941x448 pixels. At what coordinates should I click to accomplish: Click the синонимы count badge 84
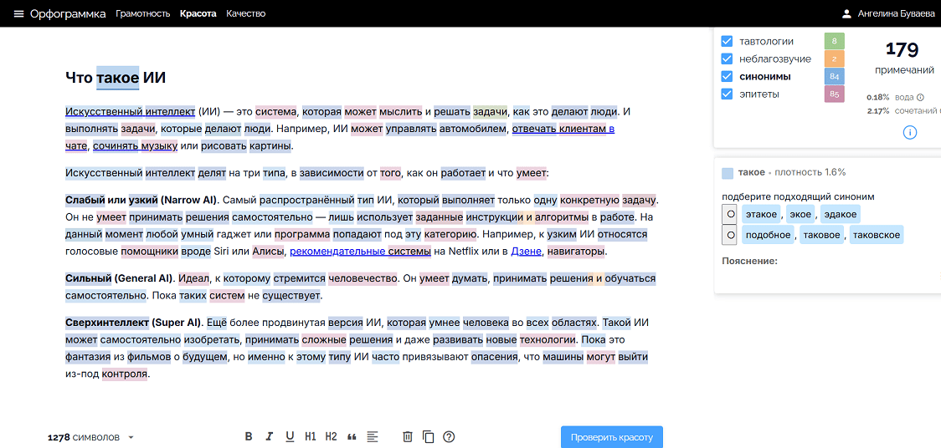tap(834, 76)
